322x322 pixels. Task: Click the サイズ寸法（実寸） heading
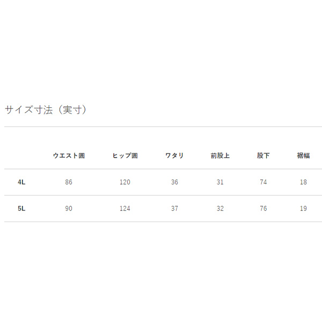pyautogui.click(x=46, y=110)
